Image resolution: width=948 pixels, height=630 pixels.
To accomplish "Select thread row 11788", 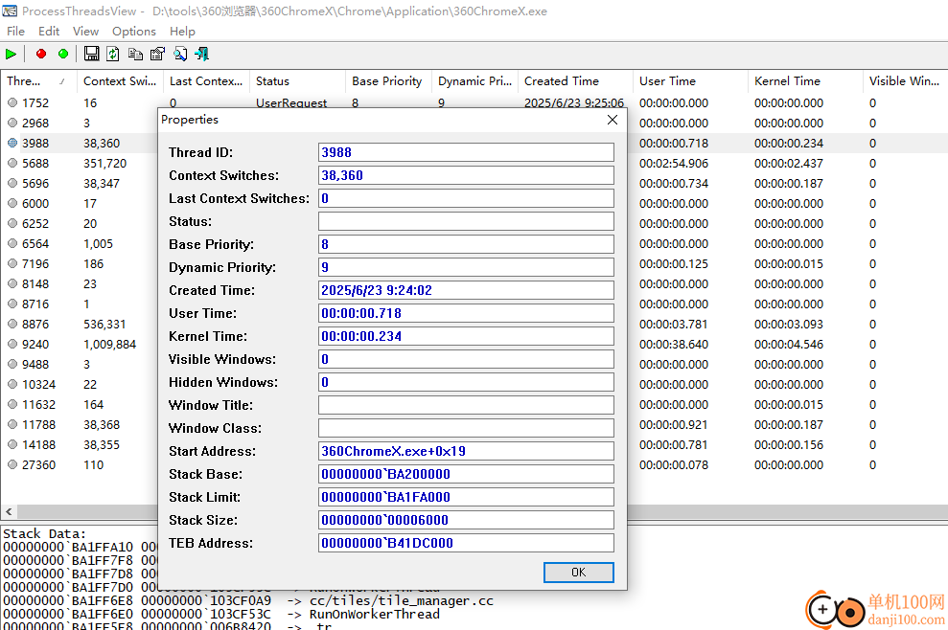I will [x=79, y=425].
